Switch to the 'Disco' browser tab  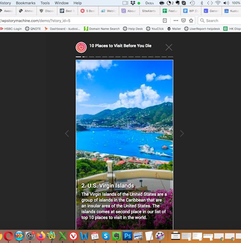47,11
